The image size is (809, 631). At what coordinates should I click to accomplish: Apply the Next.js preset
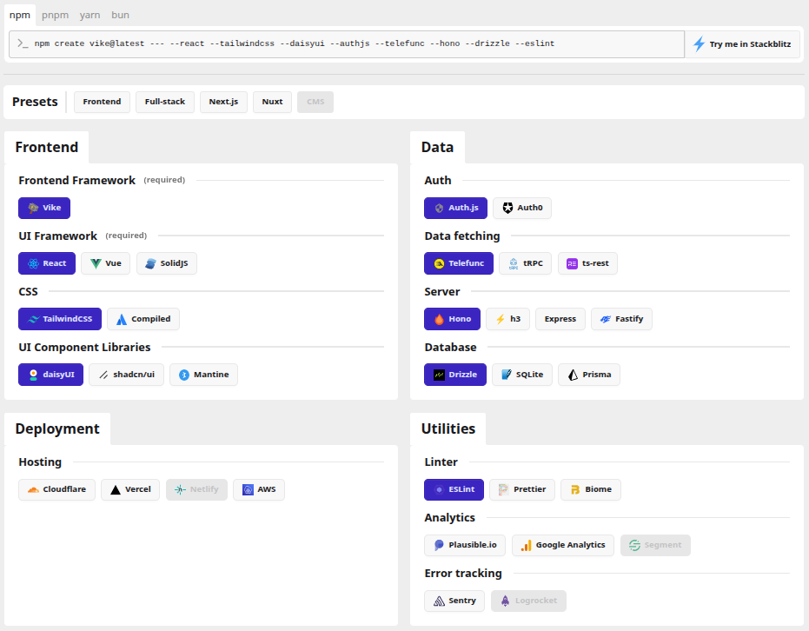223,102
